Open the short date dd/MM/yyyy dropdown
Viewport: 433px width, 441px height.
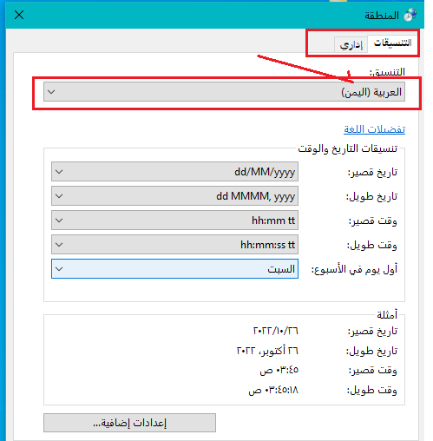pyautogui.click(x=174, y=172)
